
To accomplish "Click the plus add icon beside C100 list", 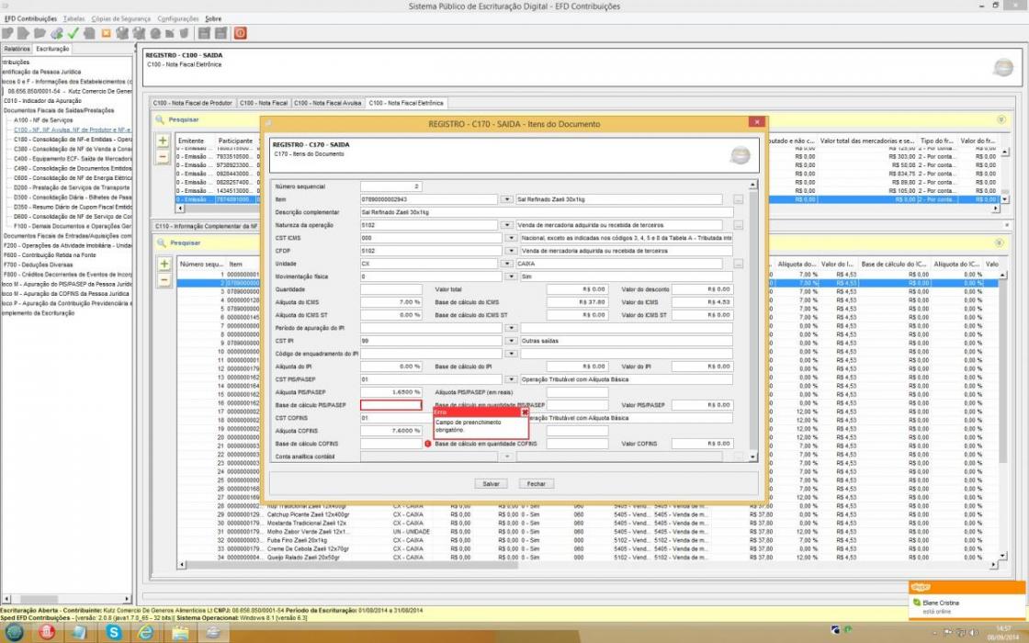I will (x=163, y=141).
